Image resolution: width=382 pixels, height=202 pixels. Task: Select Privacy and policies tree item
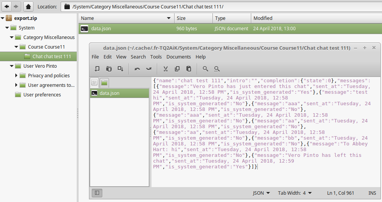point(49,75)
